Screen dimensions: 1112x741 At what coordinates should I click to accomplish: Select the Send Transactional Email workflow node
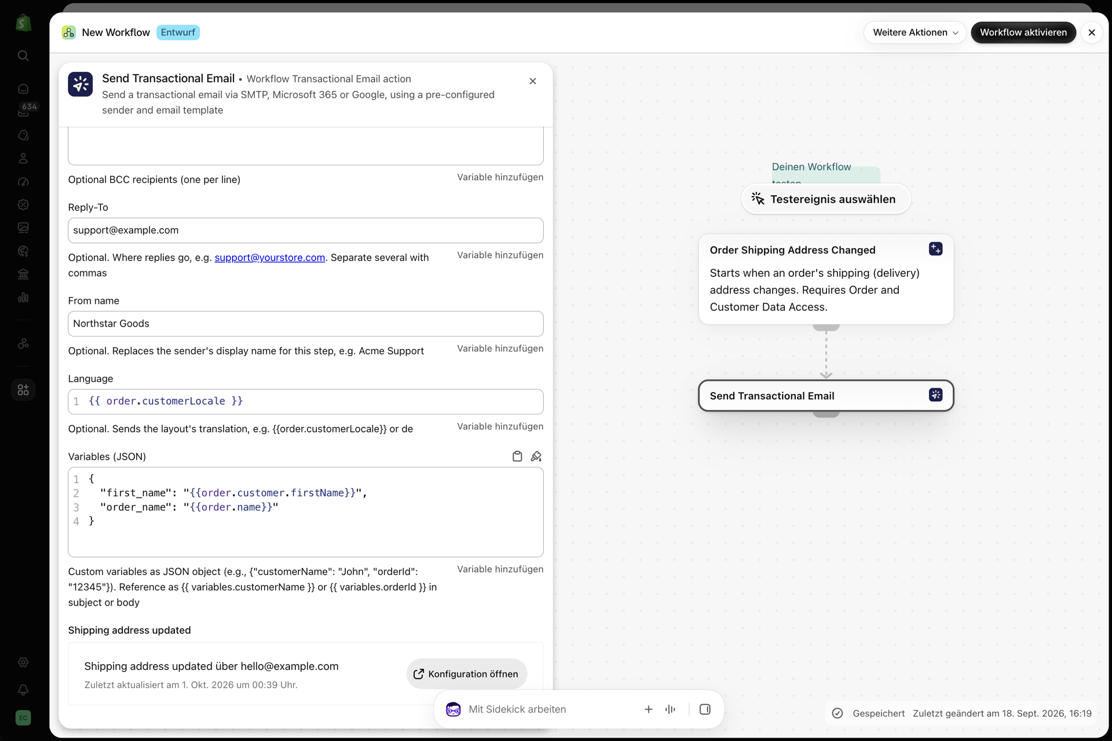point(826,396)
